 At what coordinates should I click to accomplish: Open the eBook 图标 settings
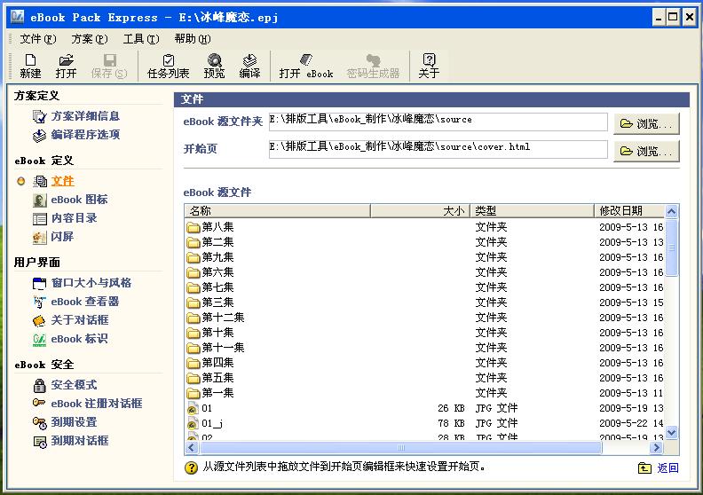click(70, 200)
